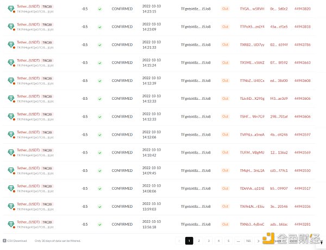The height and width of the screenshot is (250, 326).
Task: Open block number 44943818
Action: click(302, 27)
